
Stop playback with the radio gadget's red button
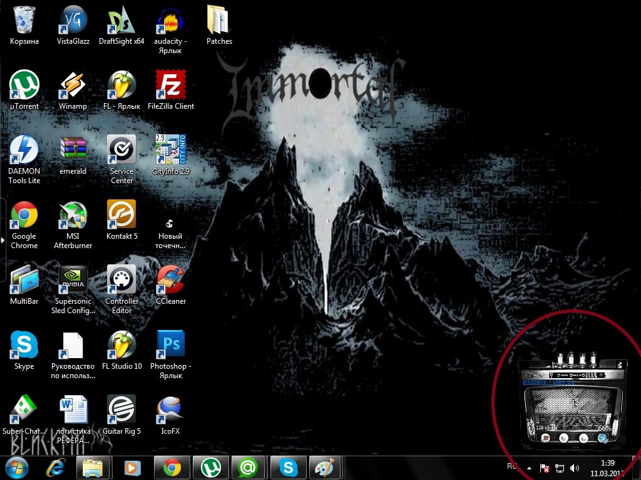click(x=546, y=438)
